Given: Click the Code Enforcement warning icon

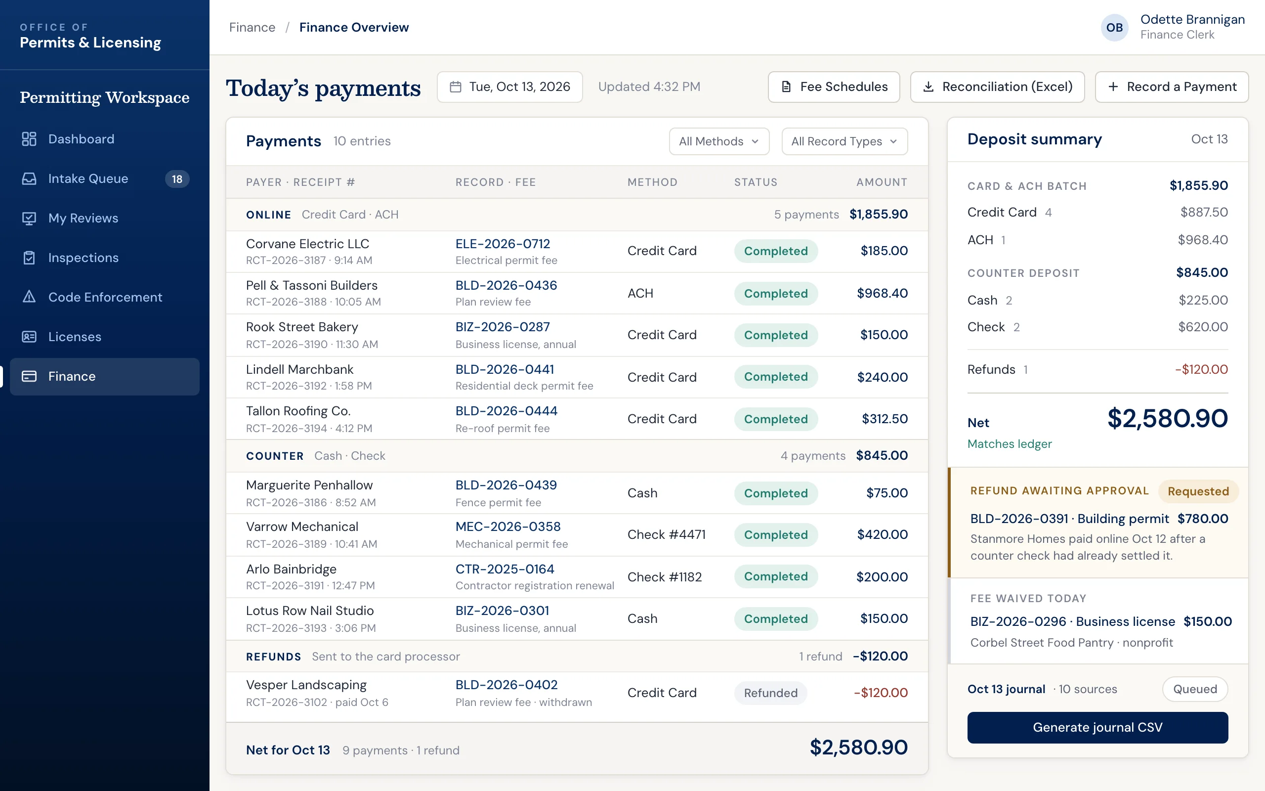Looking at the screenshot, I should 29,297.
